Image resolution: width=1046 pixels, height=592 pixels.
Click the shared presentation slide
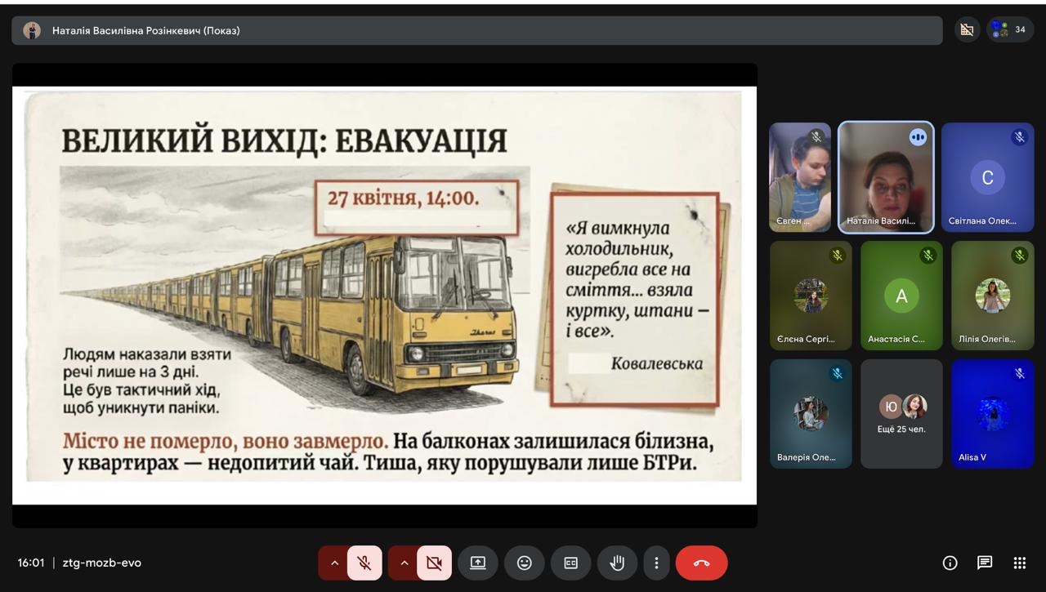384,295
